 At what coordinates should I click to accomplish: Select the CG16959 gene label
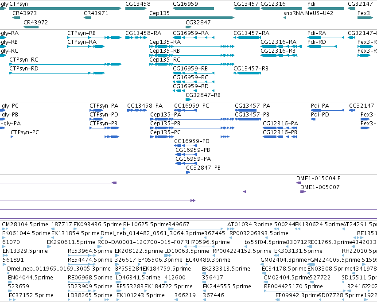185,4
